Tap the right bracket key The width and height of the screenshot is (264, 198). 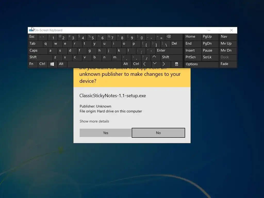pyautogui.click(x=156, y=44)
